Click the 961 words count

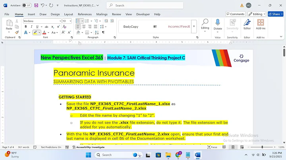(23, 147)
